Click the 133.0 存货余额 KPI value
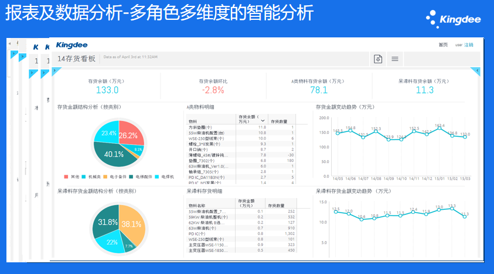 [107, 90]
